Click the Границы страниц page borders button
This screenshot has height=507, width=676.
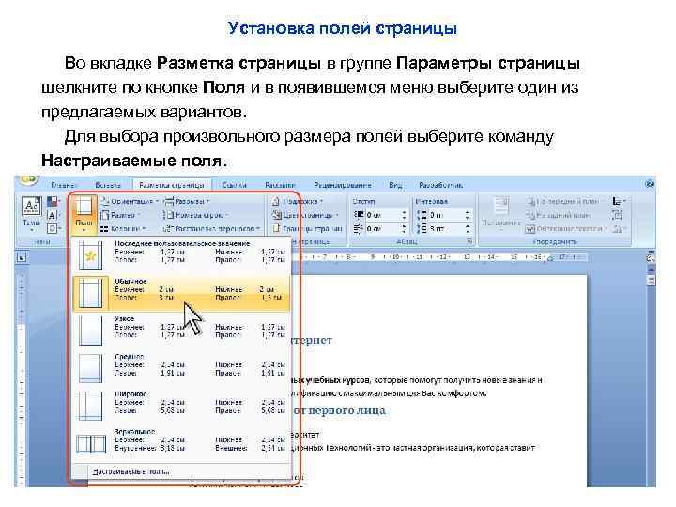click(306, 228)
